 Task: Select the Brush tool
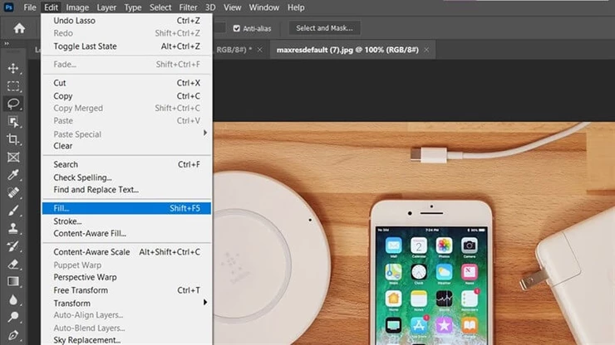[13, 211]
